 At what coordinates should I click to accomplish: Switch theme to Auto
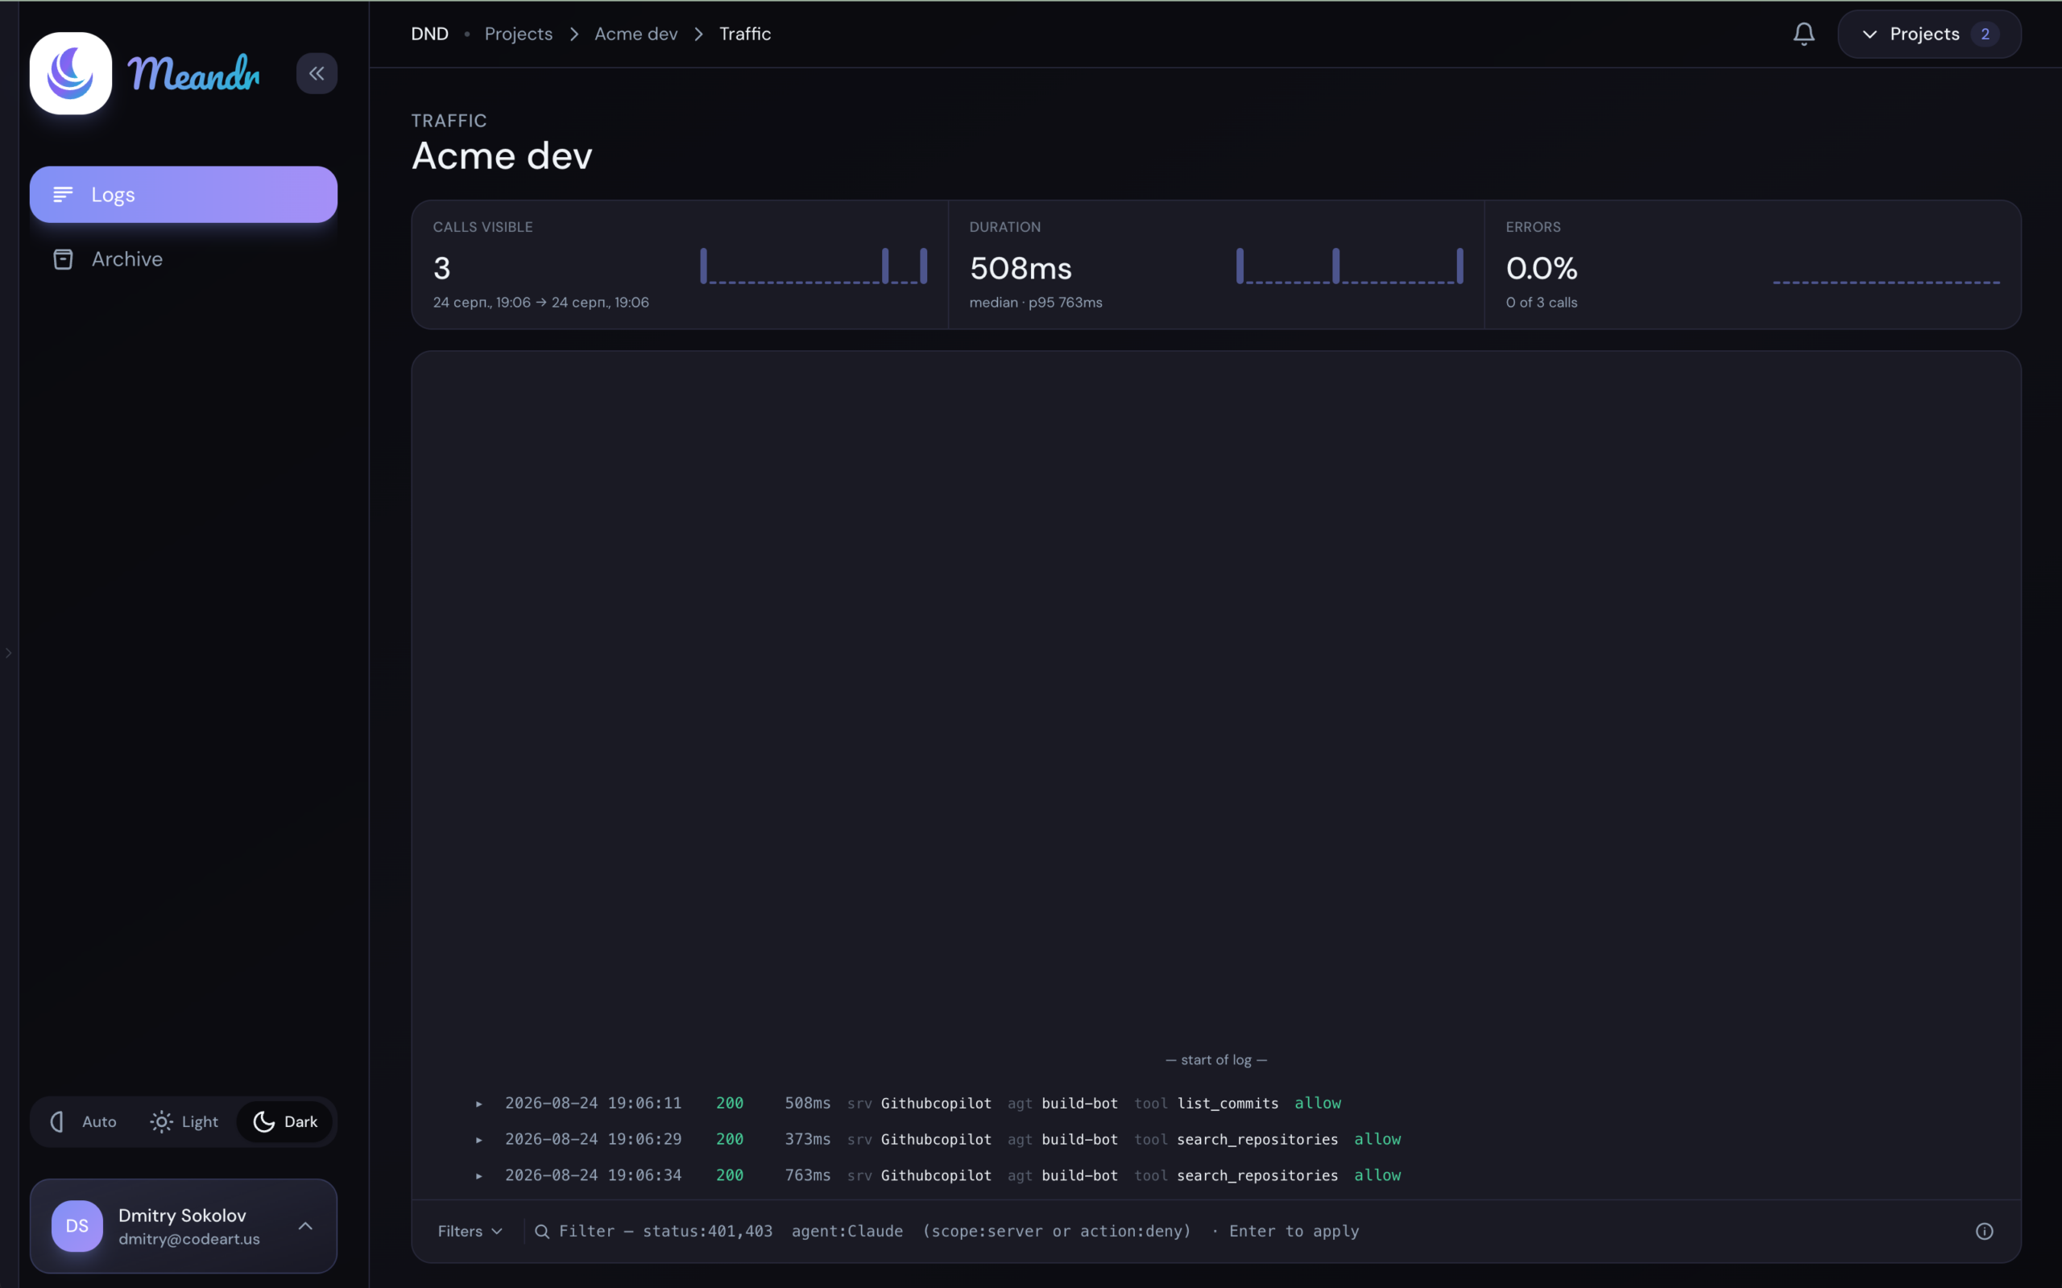point(85,1122)
